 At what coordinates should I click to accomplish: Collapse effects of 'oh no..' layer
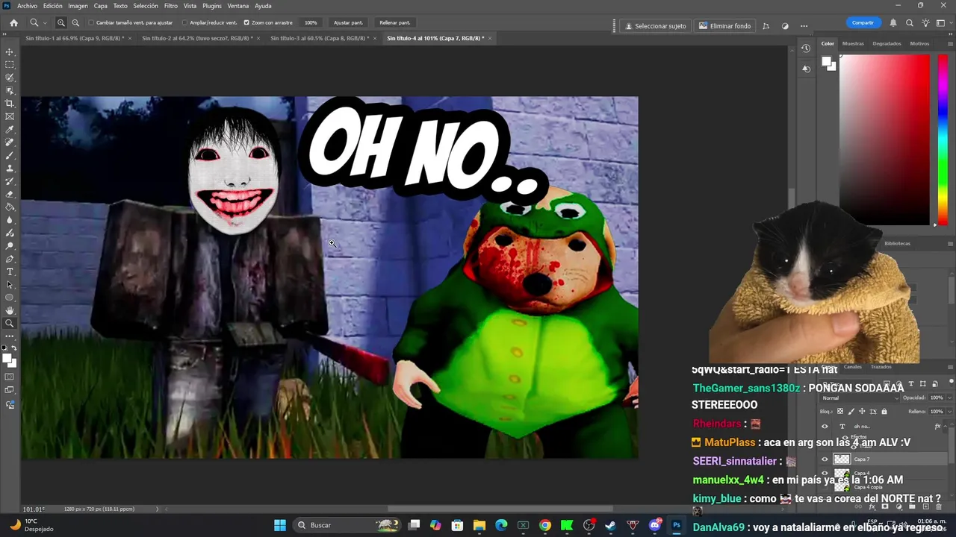(946, 427)
